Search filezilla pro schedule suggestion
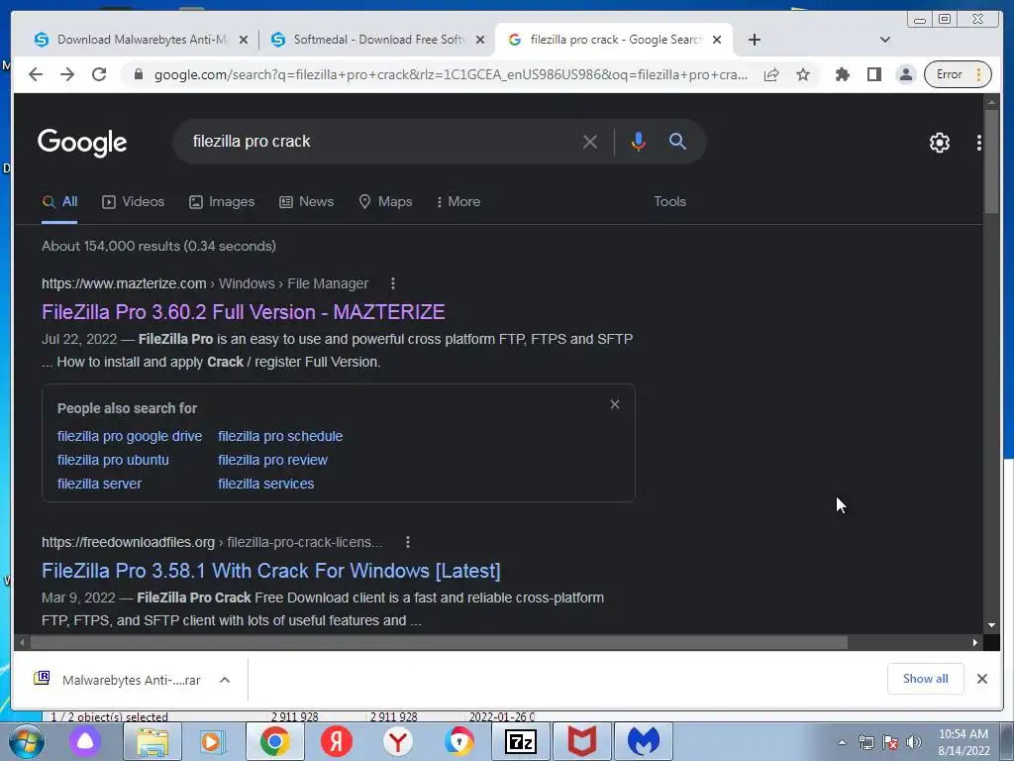 [x=280, y=436]
